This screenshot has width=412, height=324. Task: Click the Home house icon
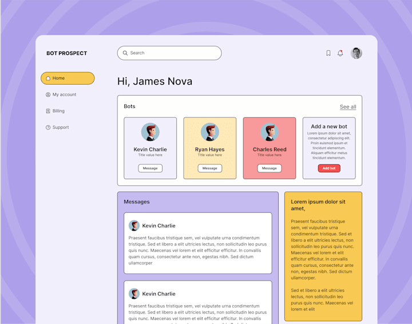coord(48,78)
